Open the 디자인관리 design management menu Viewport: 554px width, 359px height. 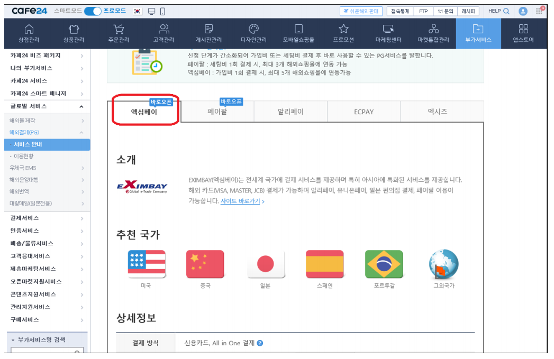point(253,33)
